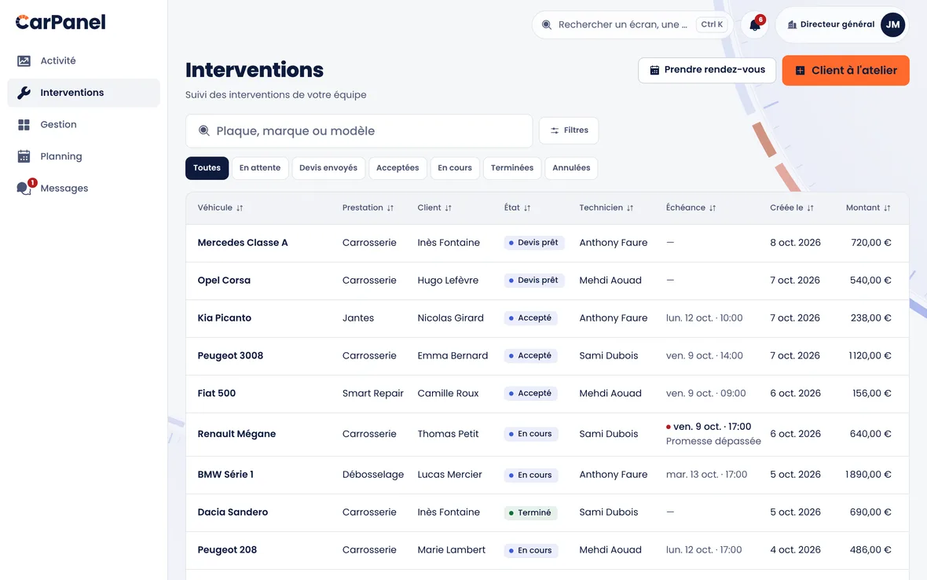Filter by Acceptées tab
The height and width of the screenshot is (580, 927).
click(x=398, y=168)
